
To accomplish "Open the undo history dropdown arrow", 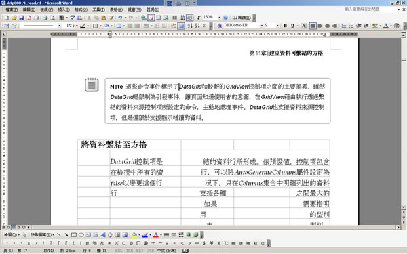I will coord(125,18).
